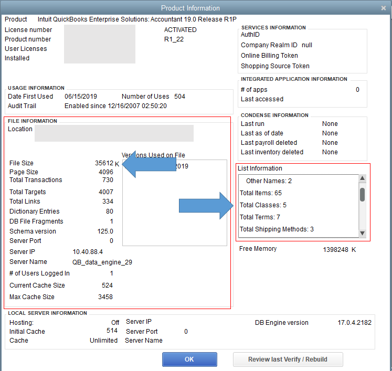Open Review last Verify / Rebuild
The width and height of the screenshot is (392, 371).
click(288, 359)
